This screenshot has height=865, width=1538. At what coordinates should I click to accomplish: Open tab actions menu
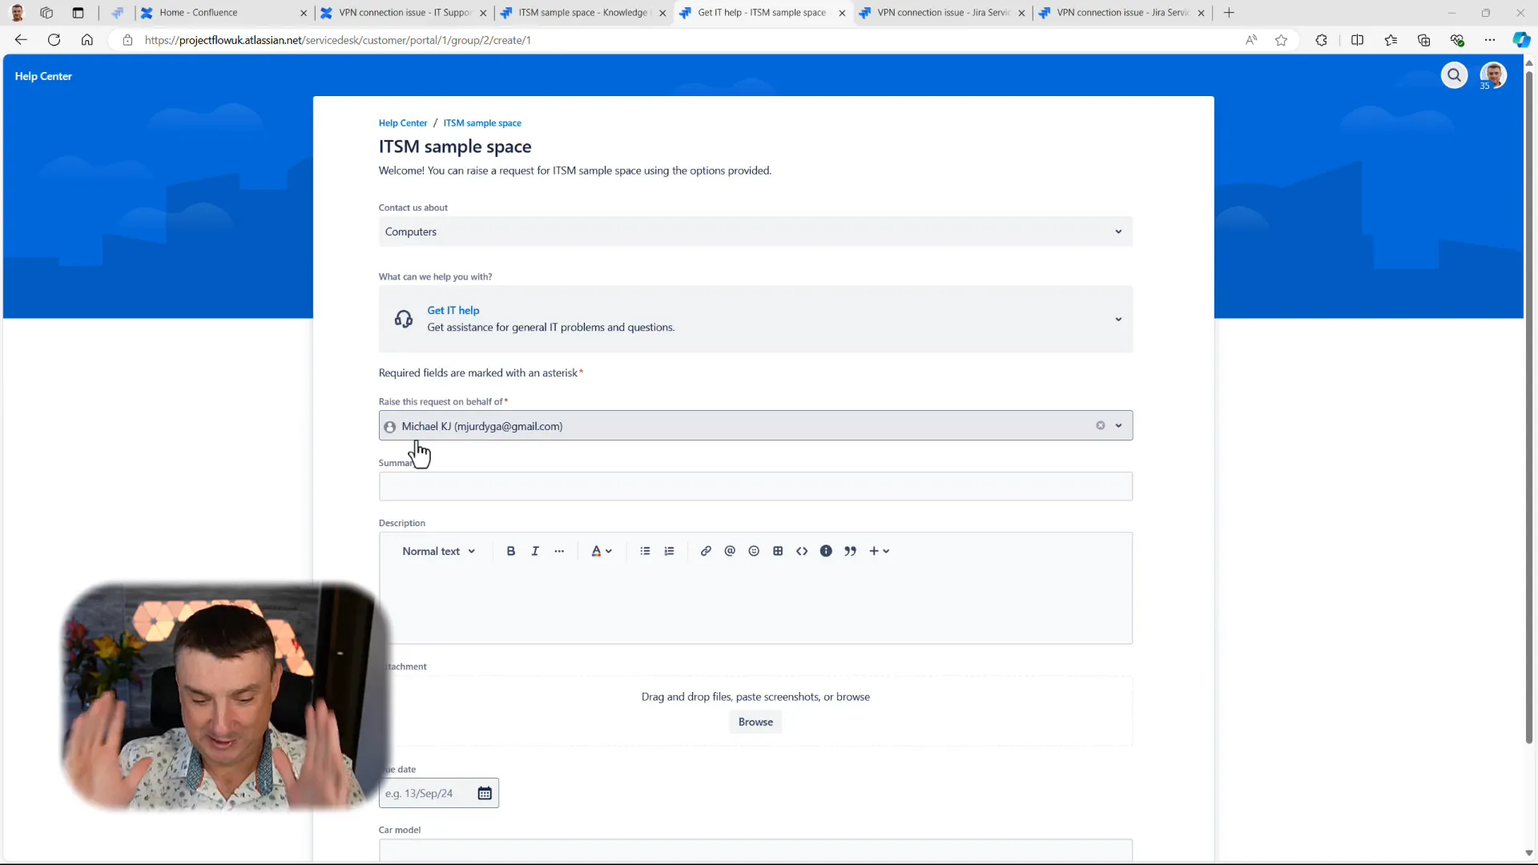coord(78,13)
